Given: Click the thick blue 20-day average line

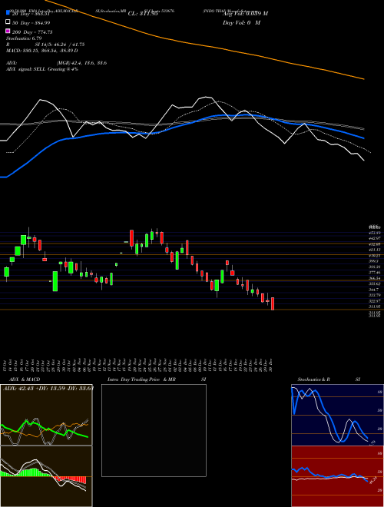Looking at the screenshot, I should [181, 124].
